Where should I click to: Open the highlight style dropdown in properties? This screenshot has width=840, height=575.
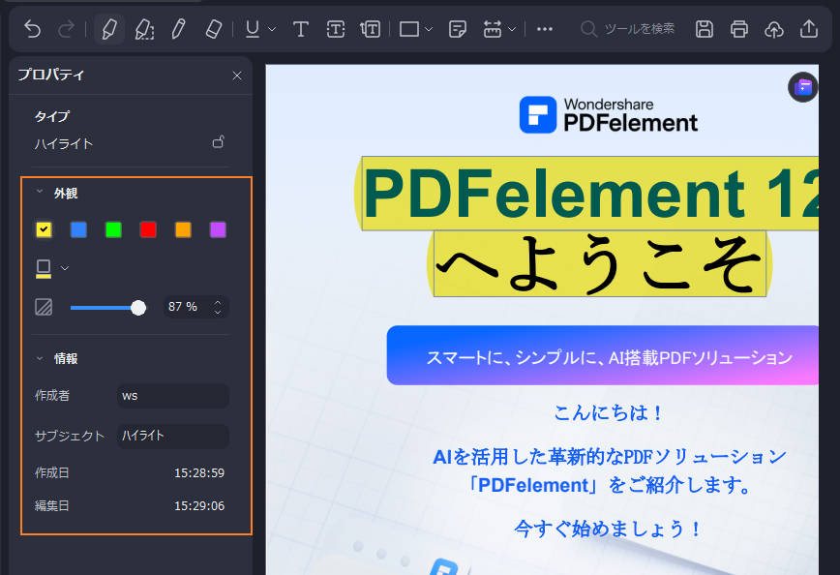65,267
